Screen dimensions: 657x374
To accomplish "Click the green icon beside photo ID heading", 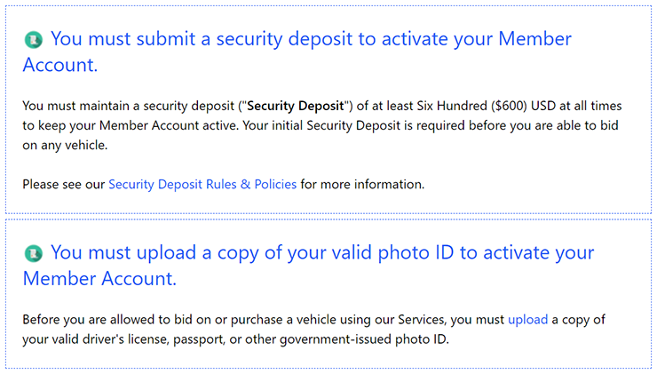I will click(34, 254).
